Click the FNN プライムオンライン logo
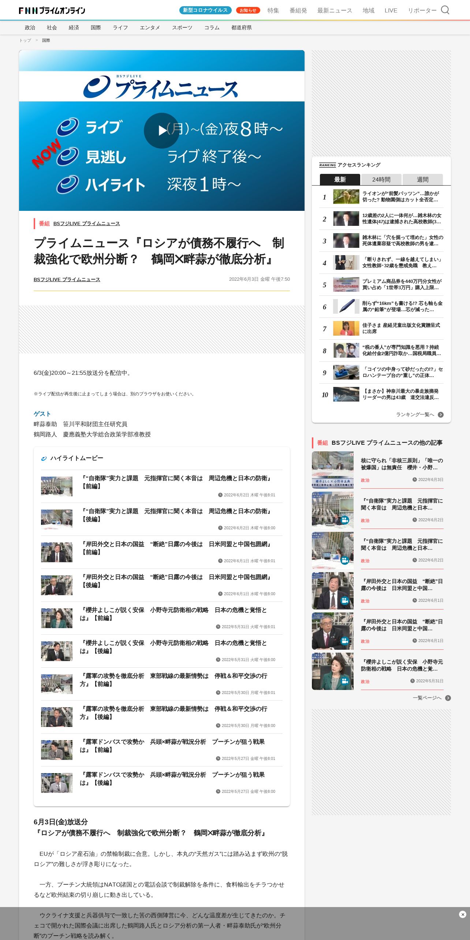 [x=52, y=10]
